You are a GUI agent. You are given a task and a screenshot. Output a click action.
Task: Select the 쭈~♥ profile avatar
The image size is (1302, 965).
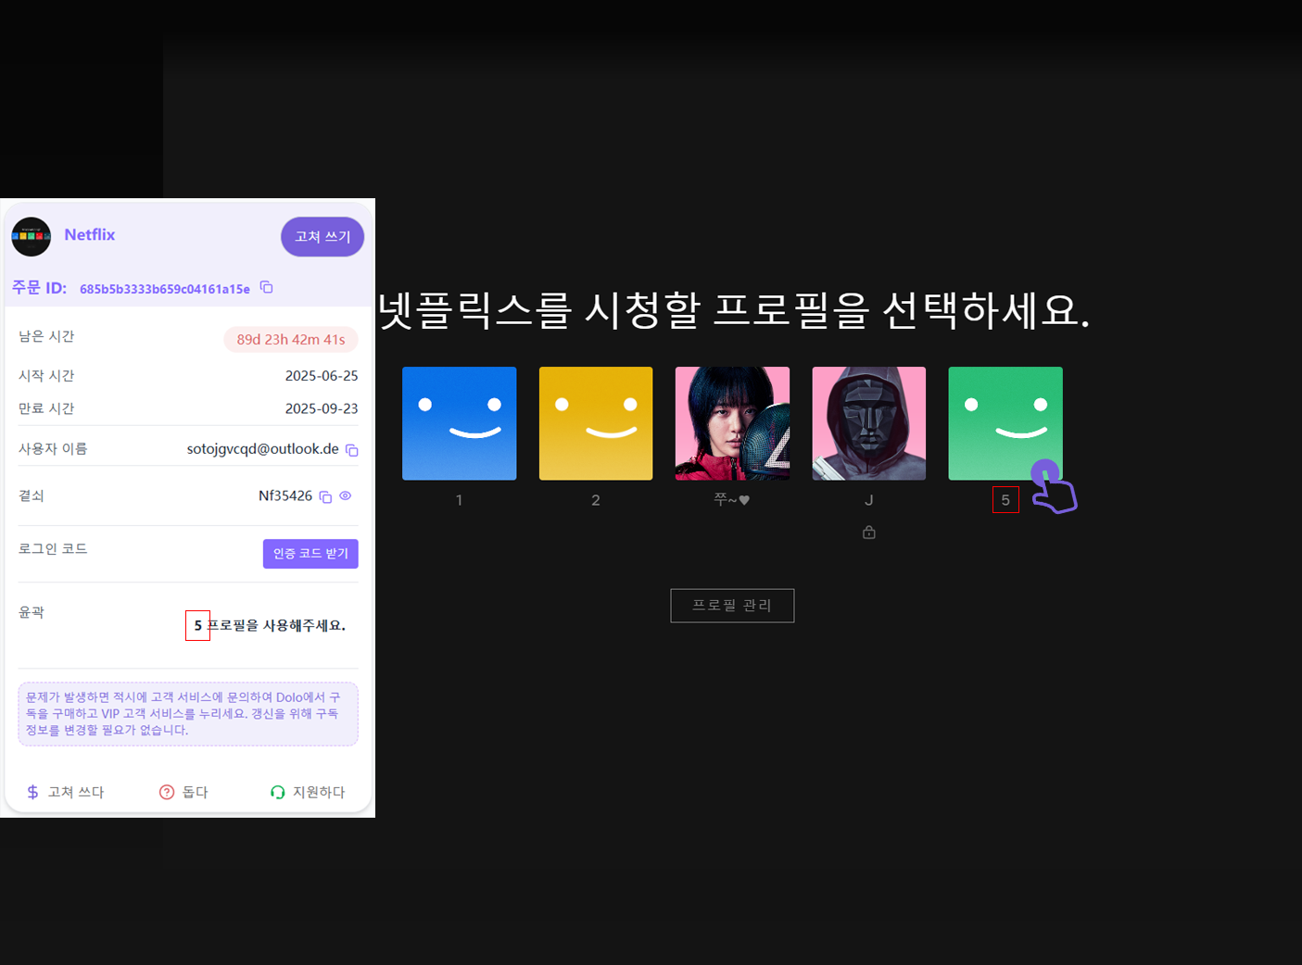pyautogui.click(x=732, y=423)
